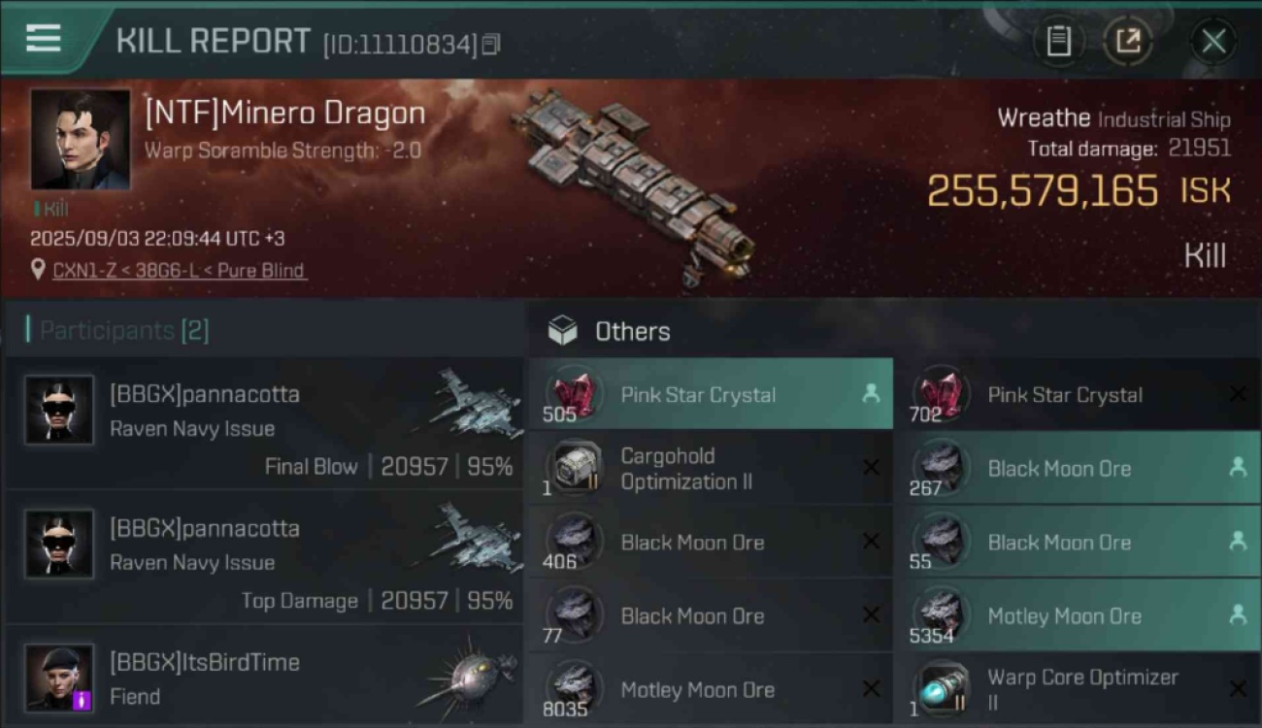Select Black Moon Ore 267 entry
Image resolution: width=1262 pixels, height=728 pixels.
point(1078,468)
